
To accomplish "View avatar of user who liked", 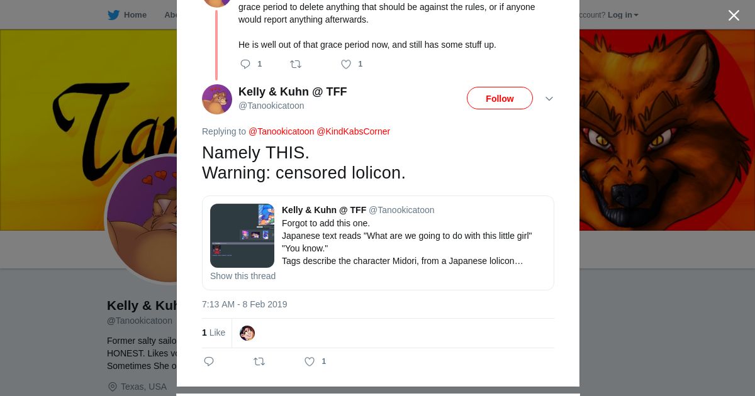I will pos(247,333).
